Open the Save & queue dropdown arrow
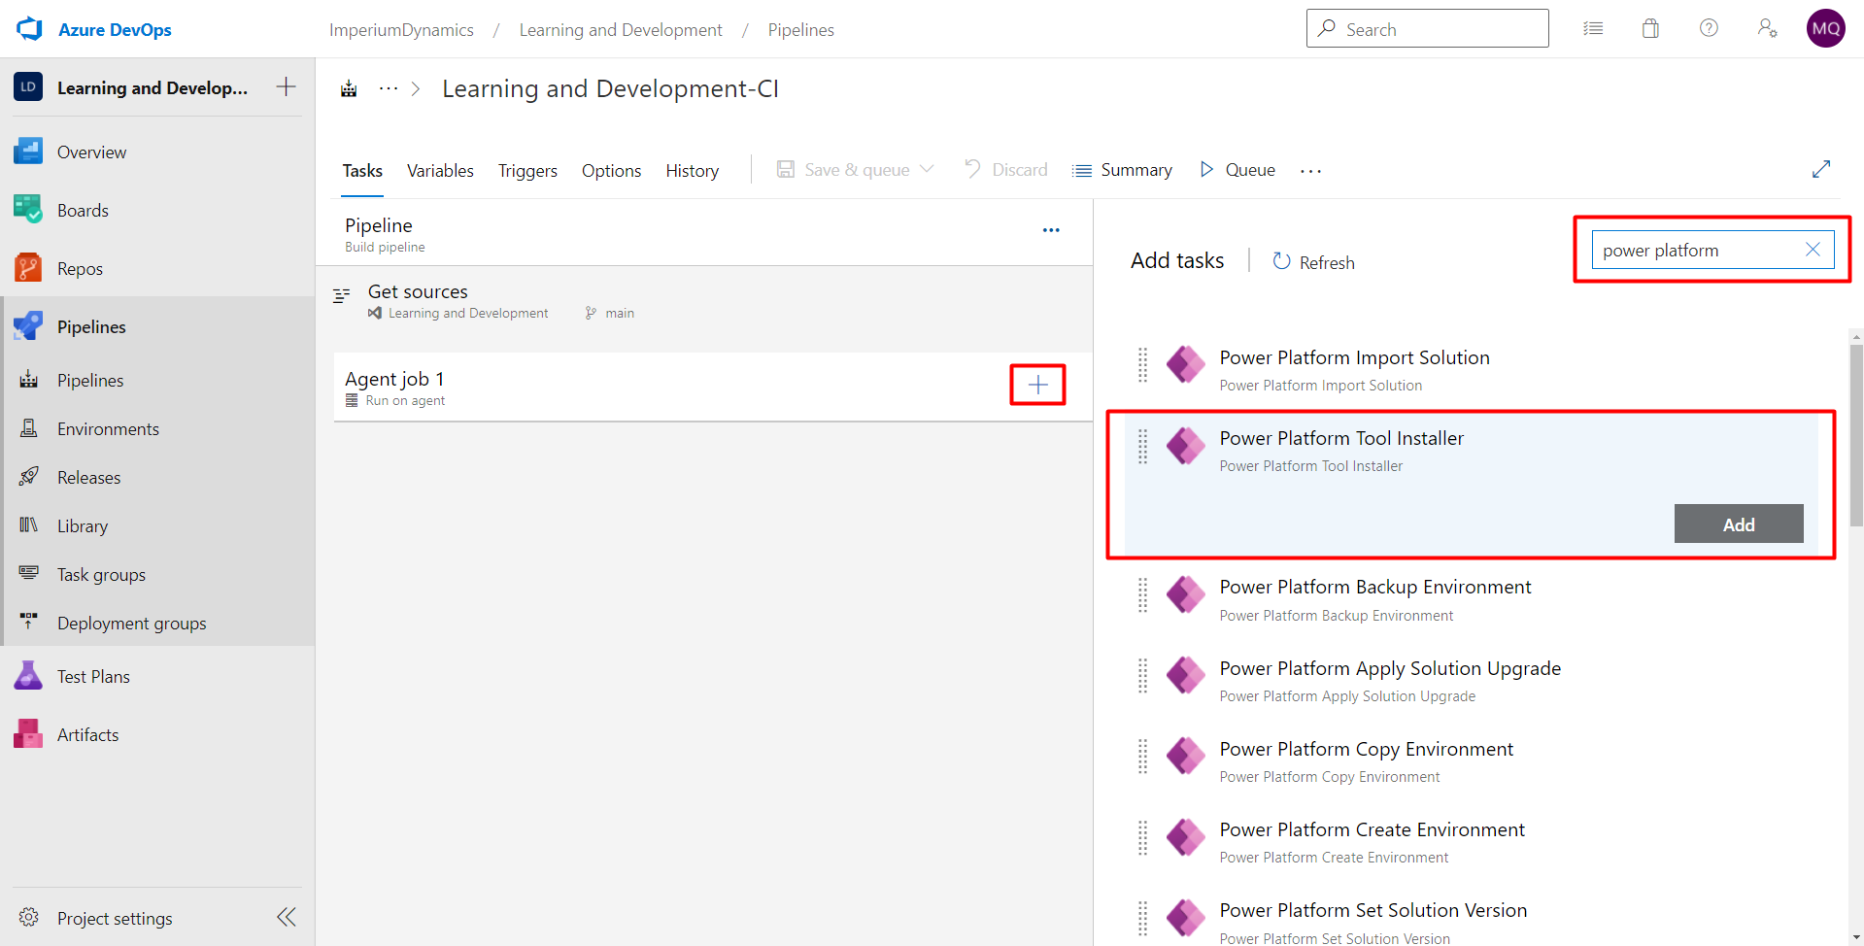The height and width of the screenshot is (946, 1864). [x=929, y=169]
